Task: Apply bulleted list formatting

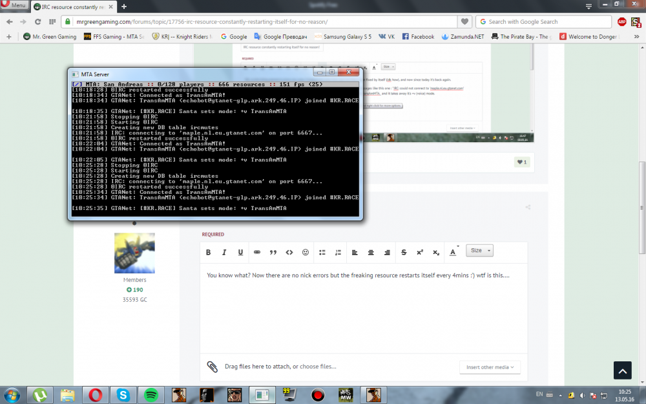Action: [322, 252]
